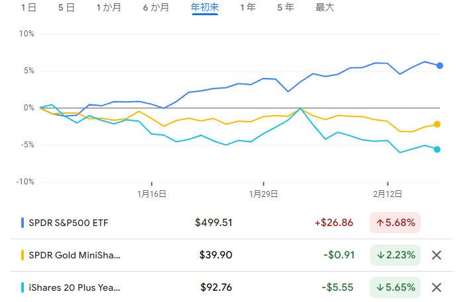Viewport: 463px width, 302px height.
Task: Select the 年初来 tab
Action: tap(205, 8)
